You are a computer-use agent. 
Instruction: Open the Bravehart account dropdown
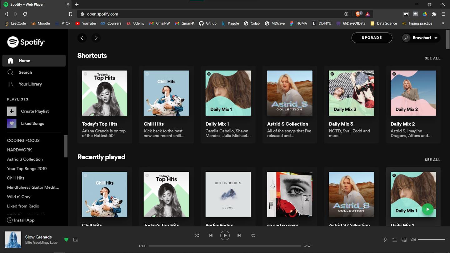(x=421, y=38)
